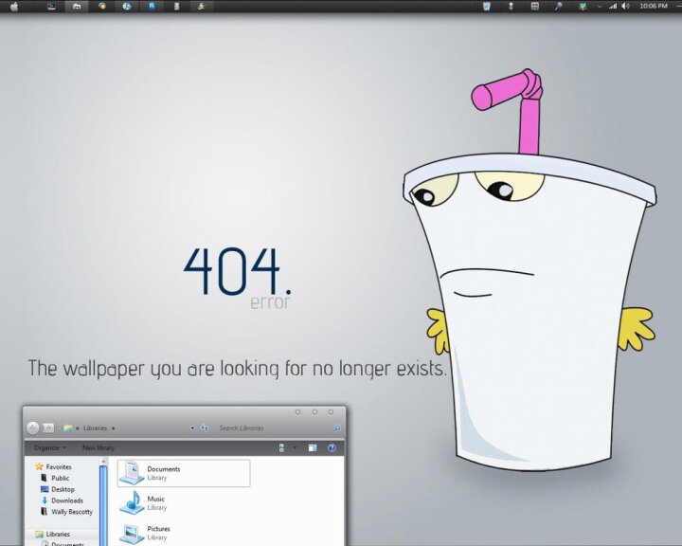The image size is (682, 546).
Task: Click the navigation pane scroll up arrow
Action: coord(103,461)
